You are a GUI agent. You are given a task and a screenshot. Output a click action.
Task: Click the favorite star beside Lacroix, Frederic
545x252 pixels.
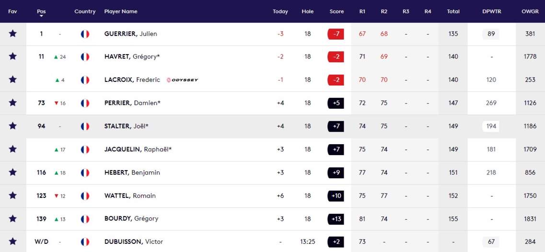13,80
